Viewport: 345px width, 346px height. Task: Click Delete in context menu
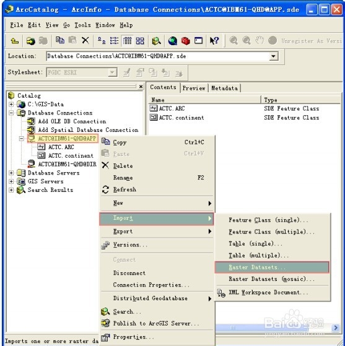click(x=157, y=166)
